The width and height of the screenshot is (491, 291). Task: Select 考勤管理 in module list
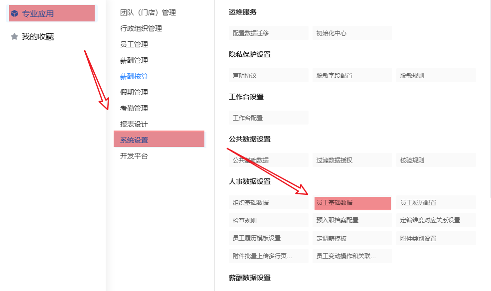[x=134, y=108]
